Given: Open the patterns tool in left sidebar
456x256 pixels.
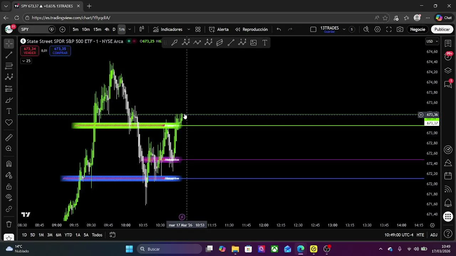Looking at the screenshot, I should 9,77.
